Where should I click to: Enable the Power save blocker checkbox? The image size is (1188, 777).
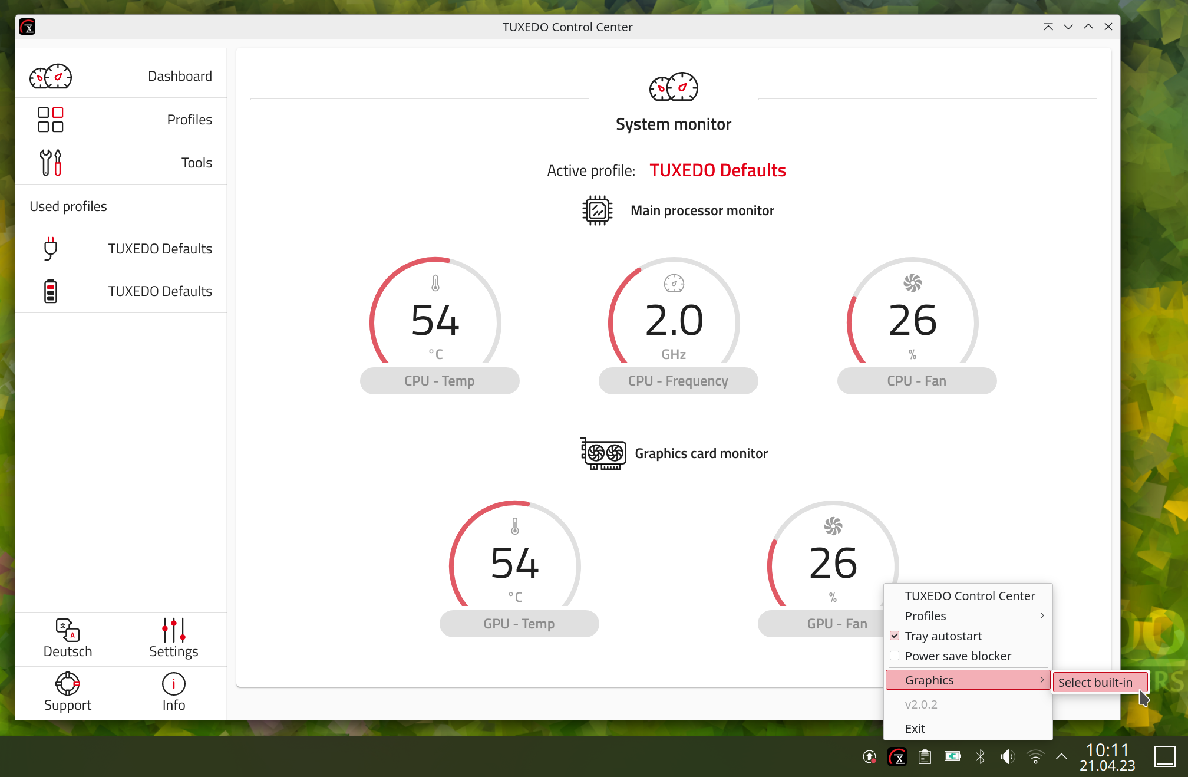point(895,657)
